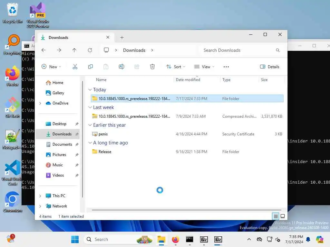
Task: Click the horizontal scrollbar in file list
Action: [x=187, y=210]
